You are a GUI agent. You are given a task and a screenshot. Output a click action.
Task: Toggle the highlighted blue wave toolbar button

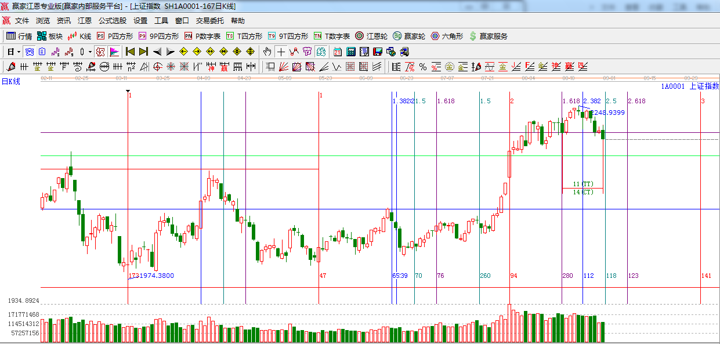29,52
